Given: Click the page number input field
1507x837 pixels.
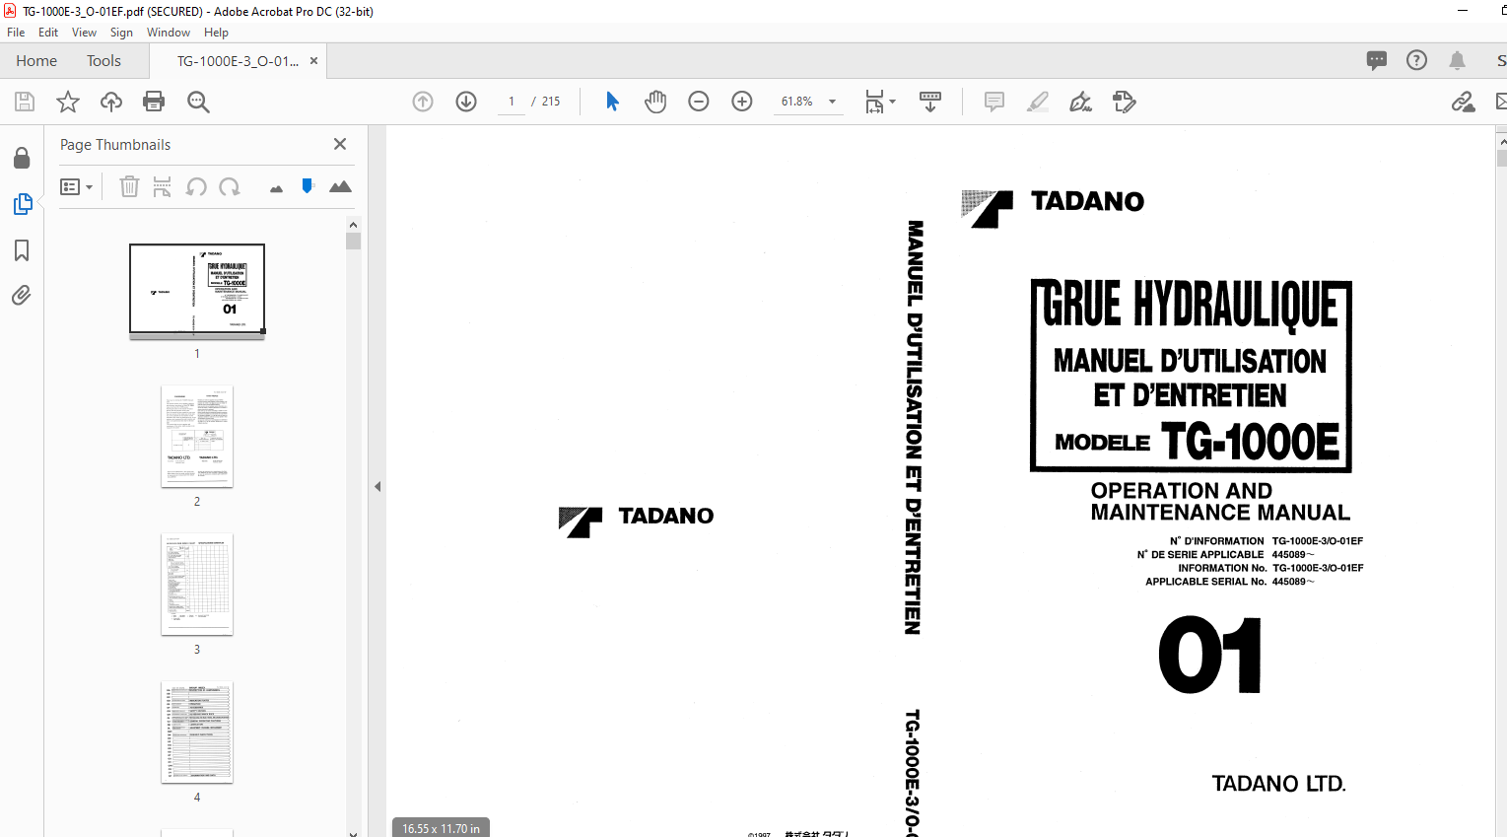Looking at the screenshot, I should click(x=511, y=102).
